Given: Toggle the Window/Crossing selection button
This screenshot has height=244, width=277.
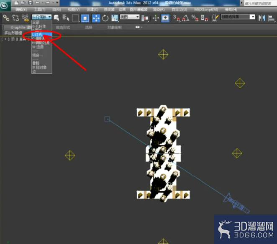Looking at the screenshot, I should (85, 18).
